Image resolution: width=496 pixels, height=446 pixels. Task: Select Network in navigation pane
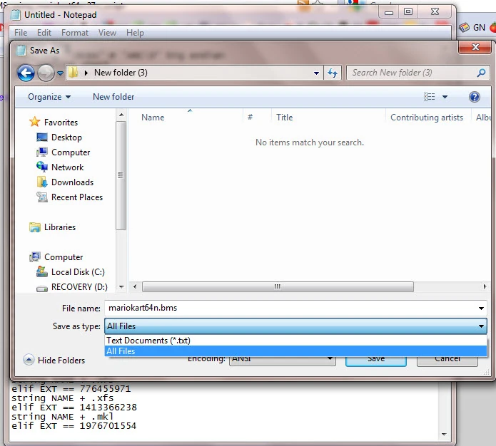tap(68, 167)
